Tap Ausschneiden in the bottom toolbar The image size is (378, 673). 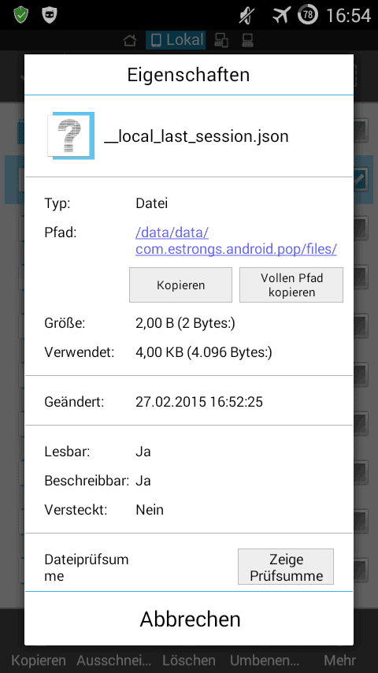(x=113, y=660)
